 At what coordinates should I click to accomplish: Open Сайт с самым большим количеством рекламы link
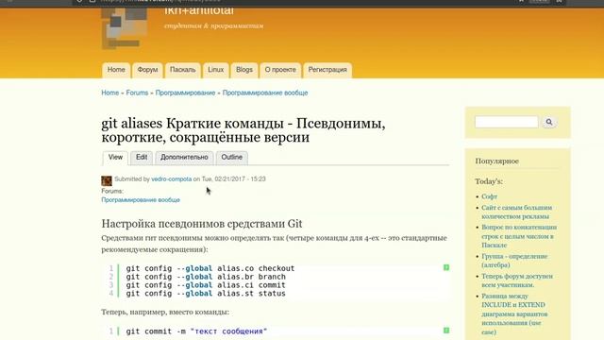(x=516, y=212)
